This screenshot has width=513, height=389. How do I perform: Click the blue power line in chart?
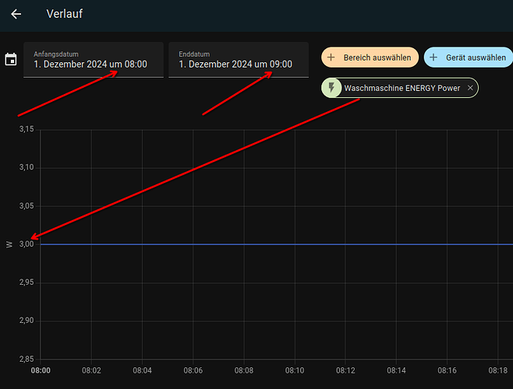[277, 244]
